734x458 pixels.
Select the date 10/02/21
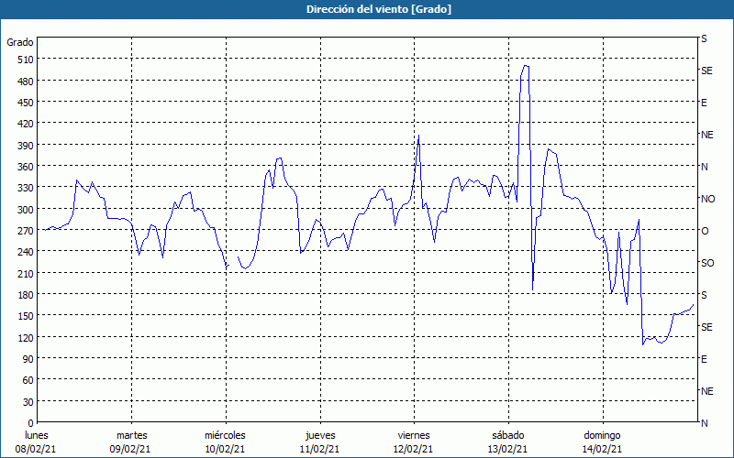225,449
